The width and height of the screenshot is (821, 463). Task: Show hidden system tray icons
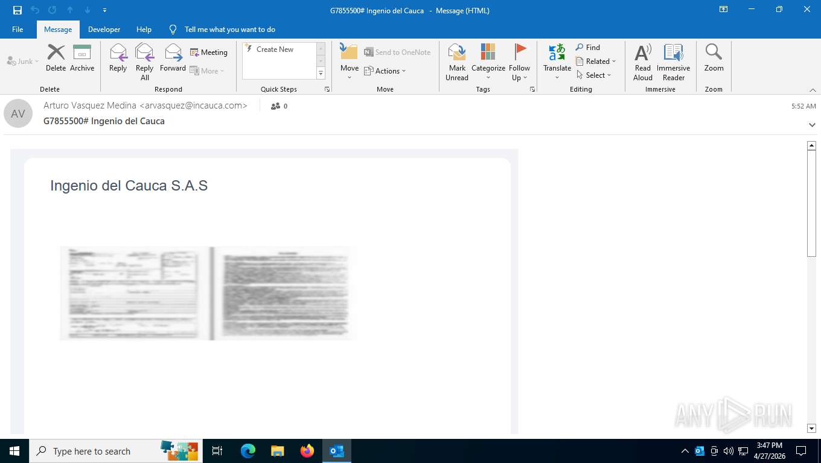tap(685, 451)
